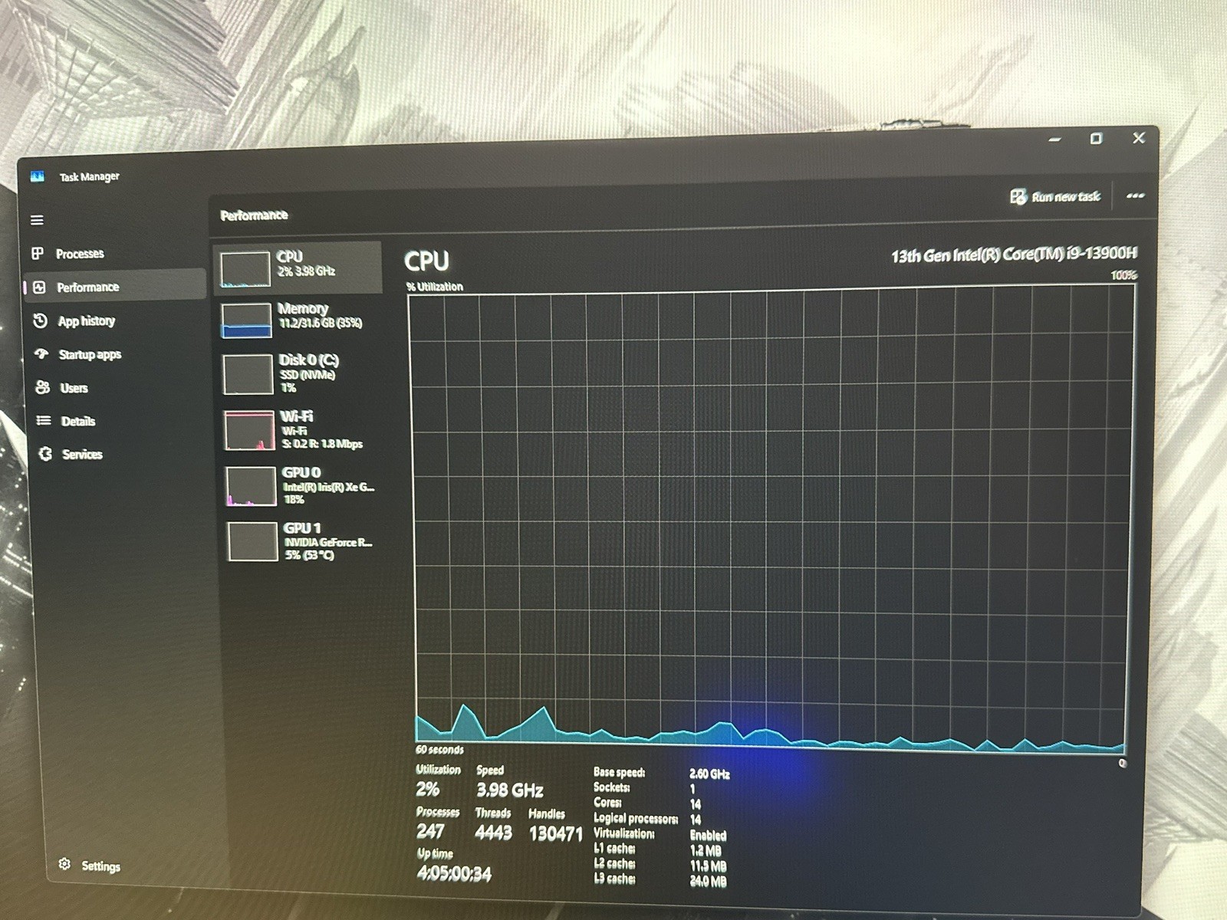Open the App history icon
This screenshot has width=1227, height=920.
point(41,320)
